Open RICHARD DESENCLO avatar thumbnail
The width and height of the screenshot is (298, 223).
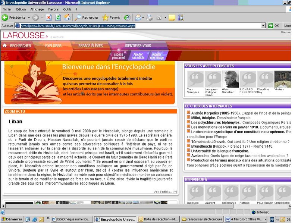tap(248, 79)
